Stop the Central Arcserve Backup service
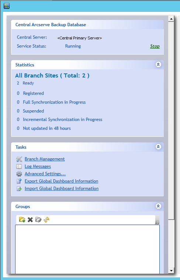Viewport: 180px width, 280px height. pos(155,46)
